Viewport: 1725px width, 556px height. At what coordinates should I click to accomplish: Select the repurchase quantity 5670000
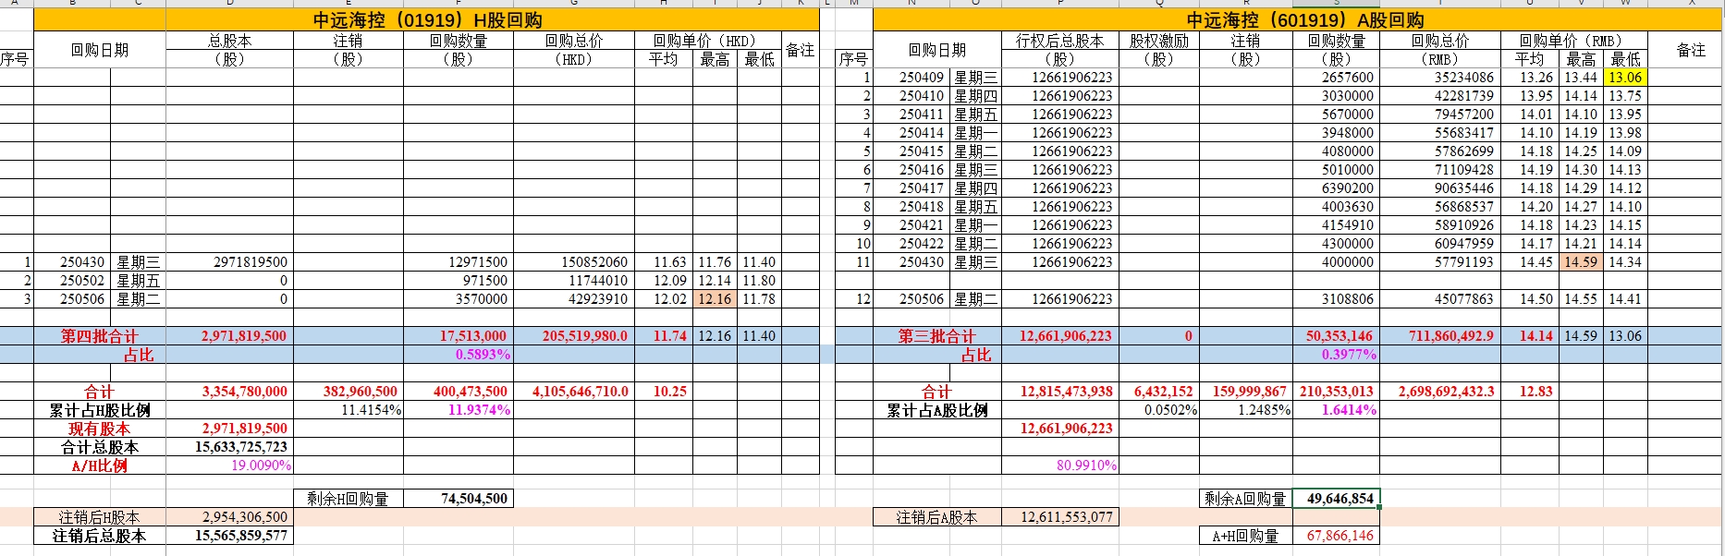click(x=1336, y=115)
